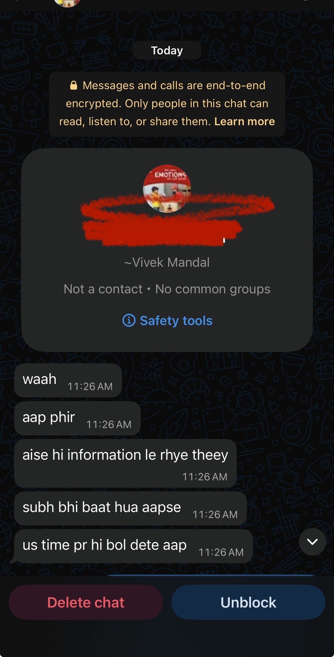Select the "subh bhi baat hua aapse" message

tap(130, 508)
